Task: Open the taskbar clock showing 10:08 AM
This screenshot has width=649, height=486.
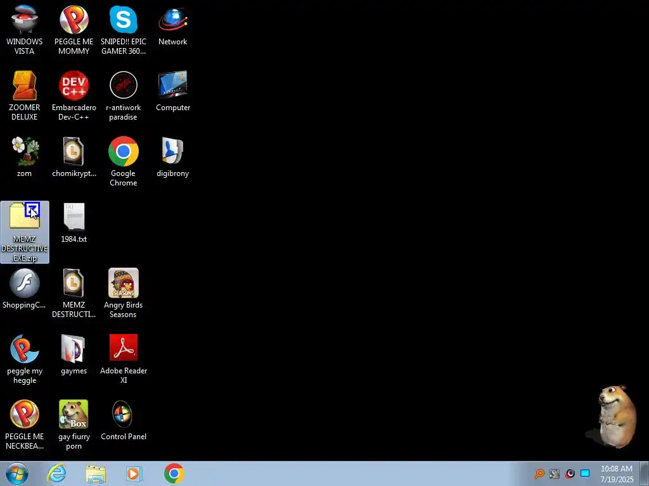Action: tap(617, 474)
